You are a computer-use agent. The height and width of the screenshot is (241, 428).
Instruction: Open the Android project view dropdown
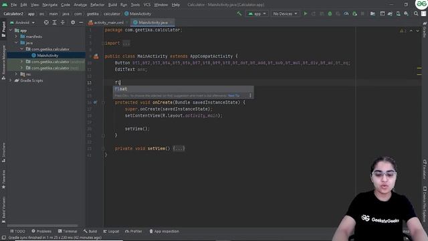pyautogui.click(x=22, y=22)
